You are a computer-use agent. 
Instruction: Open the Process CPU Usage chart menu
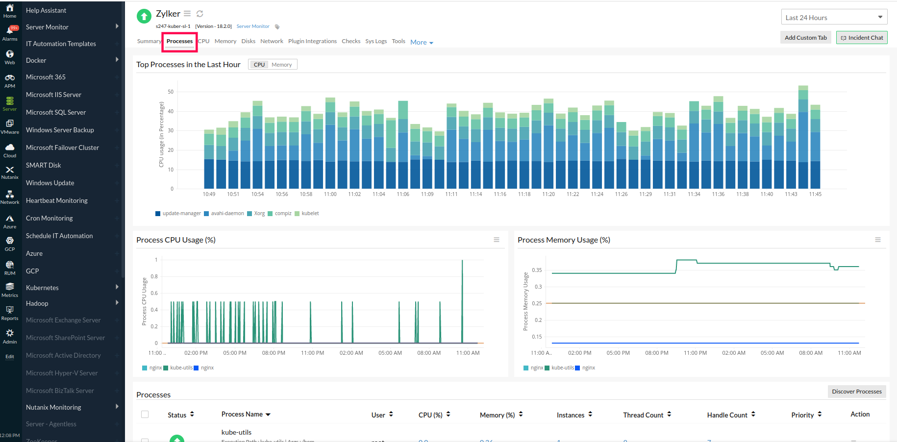[x=497, y=240]
